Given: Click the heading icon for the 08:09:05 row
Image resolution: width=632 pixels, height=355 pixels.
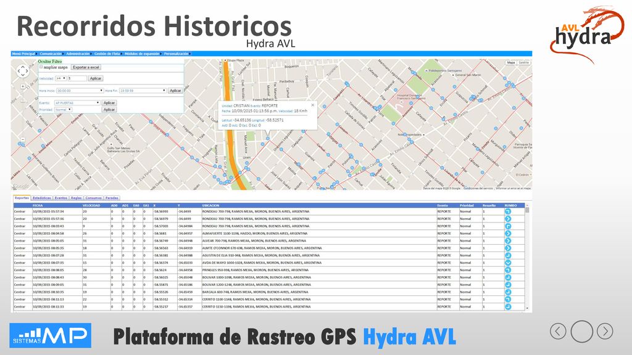Looking at the screenshot, I should coord(508,285).
